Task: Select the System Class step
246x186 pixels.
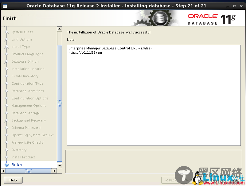Action: [x=22, y=32]
